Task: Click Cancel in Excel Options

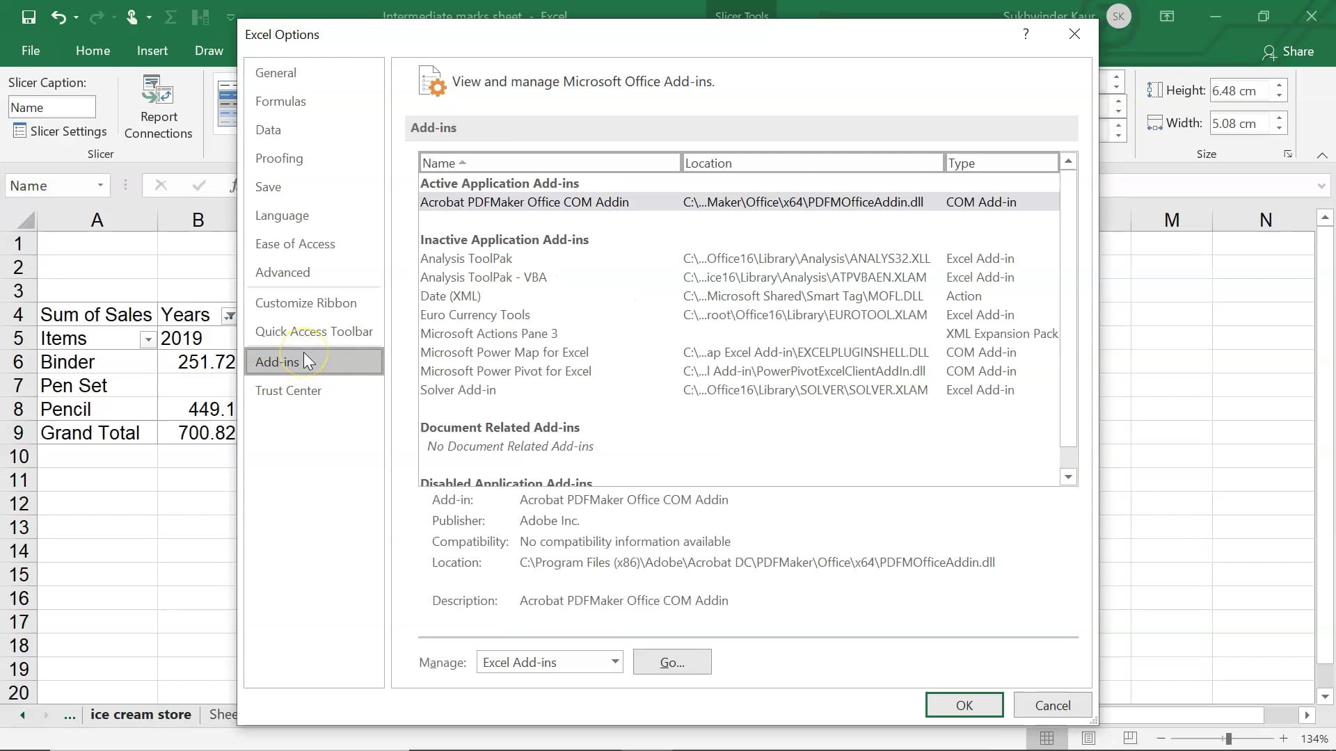Action: pyautogui.click(x=1053, y=705)
